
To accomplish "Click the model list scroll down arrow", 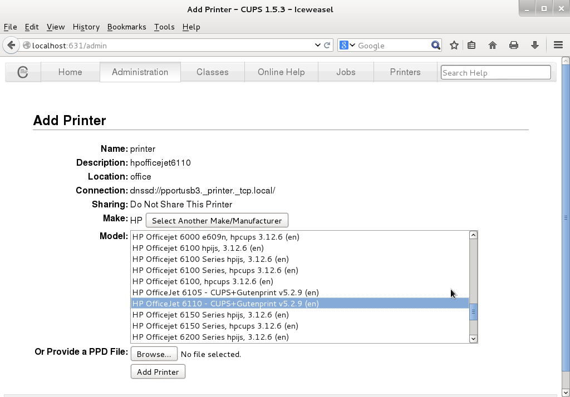I will coord(473,339).
